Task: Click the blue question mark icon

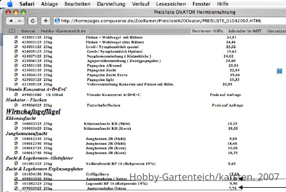Action: [279, 71]
